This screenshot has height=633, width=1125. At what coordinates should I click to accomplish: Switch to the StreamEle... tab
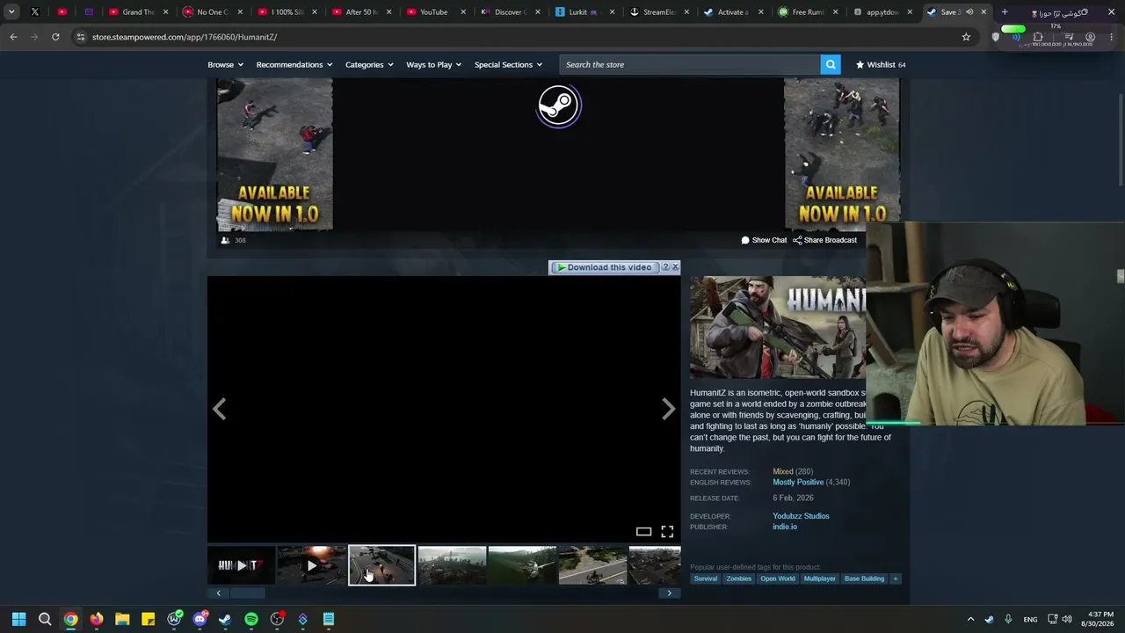[x=660, y=12]
